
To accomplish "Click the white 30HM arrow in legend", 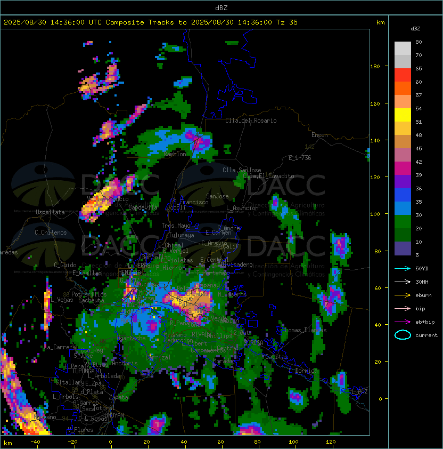I will pos(403,282).
